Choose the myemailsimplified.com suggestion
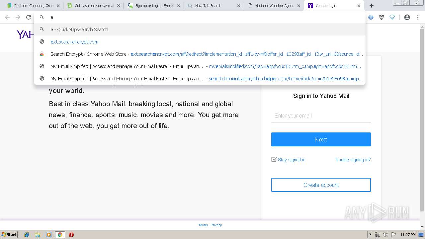425x239 pixels. click(x=200, y=66)
